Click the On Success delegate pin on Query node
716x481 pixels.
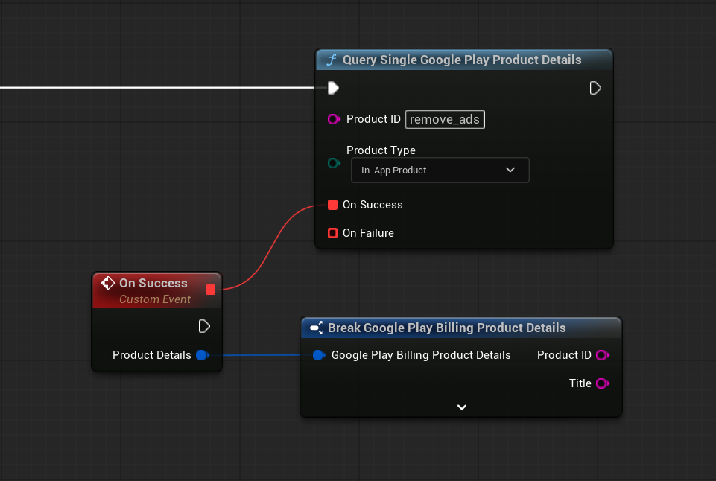[x=332, y=205]
